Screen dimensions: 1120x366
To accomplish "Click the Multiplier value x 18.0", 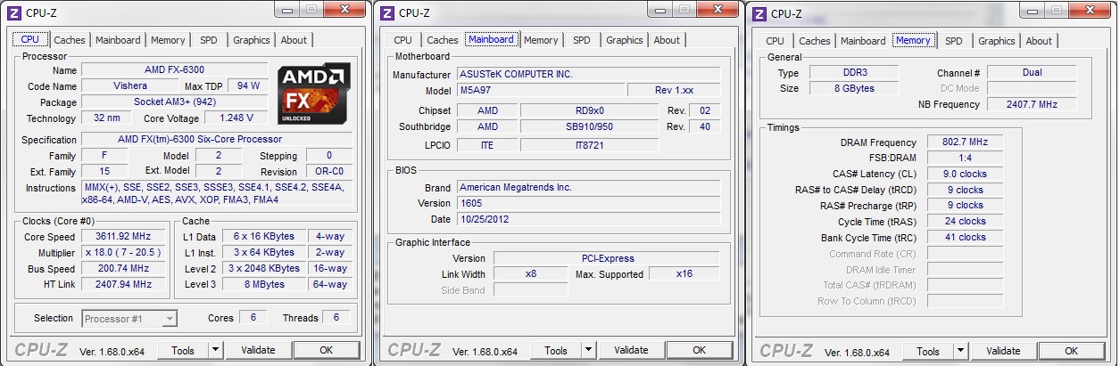I will tap(123, 253).
